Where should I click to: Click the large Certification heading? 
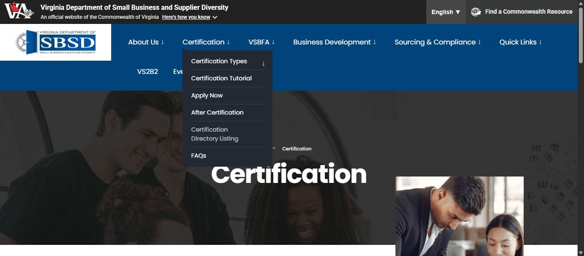coord(289,174)
